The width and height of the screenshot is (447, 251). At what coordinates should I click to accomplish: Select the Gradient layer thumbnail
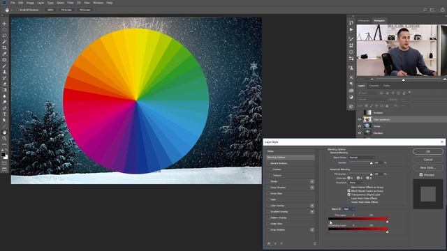(x=368, y=113)
